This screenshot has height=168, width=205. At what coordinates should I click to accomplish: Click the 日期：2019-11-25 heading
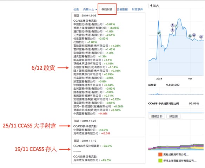point(85,121)
